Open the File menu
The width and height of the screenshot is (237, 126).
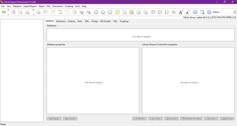click(3, 6)
